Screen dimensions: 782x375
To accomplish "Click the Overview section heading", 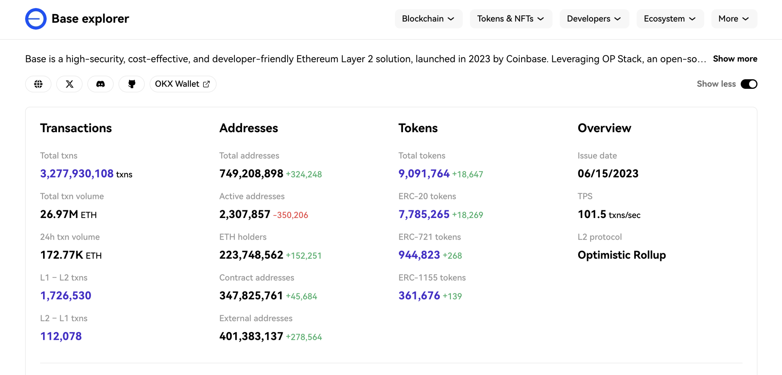I will (604, 128).
